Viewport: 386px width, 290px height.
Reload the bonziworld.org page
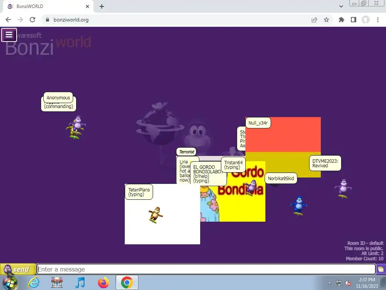[x=32, y=20]
